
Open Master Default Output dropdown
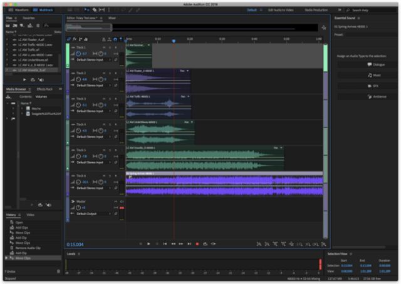coord(93,214)
